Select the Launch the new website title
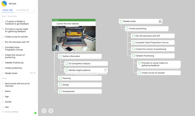Image resolution: width=195 pixels, height=116 pixels. [68, 24]
